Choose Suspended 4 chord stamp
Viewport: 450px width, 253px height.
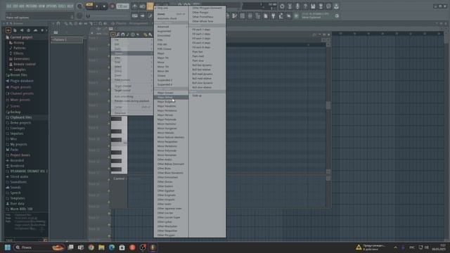click(x=171, y=84)
